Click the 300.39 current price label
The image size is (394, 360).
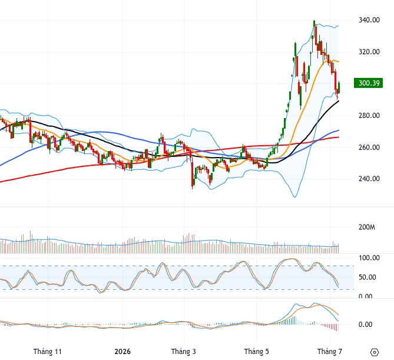(368, 83)
